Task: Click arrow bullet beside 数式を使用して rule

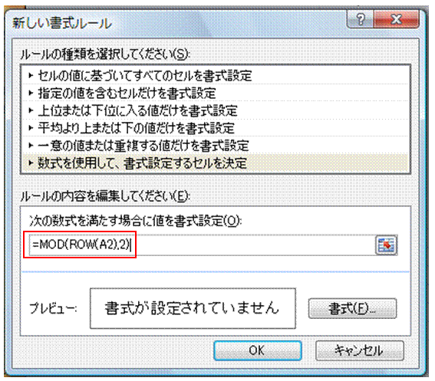Action: (31, 163)
